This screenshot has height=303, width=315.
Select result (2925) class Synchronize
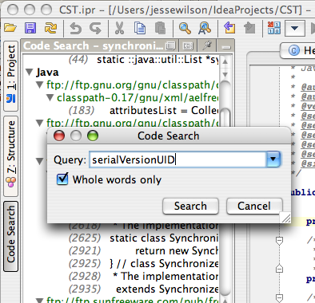pyautogui.click(x=143, y=263)
